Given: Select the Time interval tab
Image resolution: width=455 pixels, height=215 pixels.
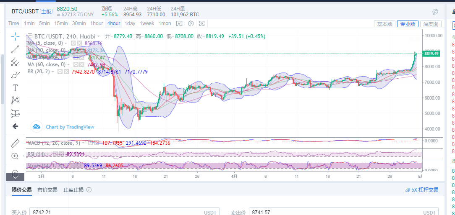Looking at the screenshot, I should pos(13,23).
